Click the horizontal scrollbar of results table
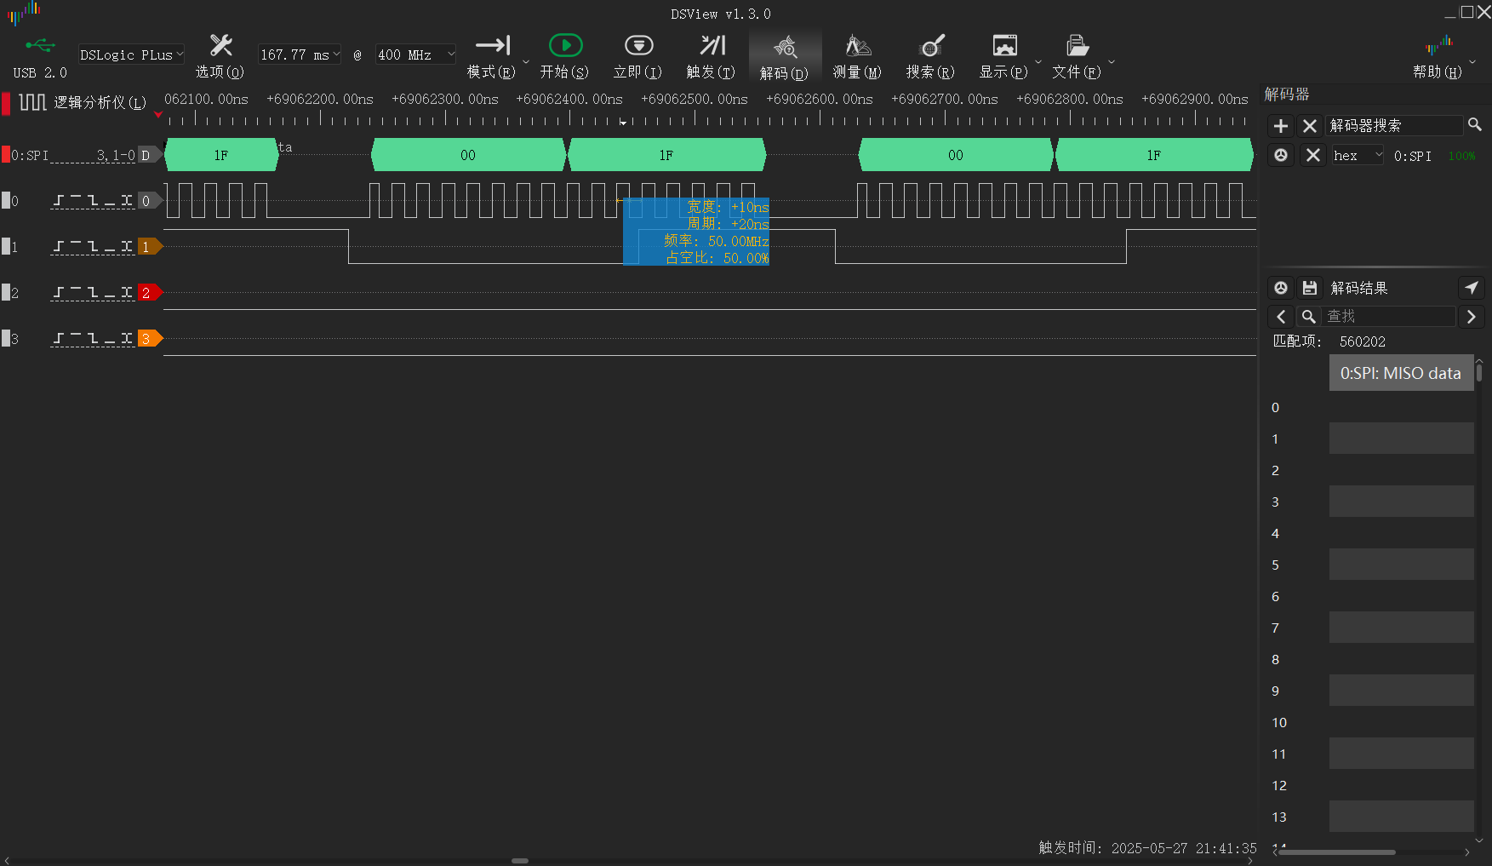Screen dimensions: 1492x866 pos(1335,852)
